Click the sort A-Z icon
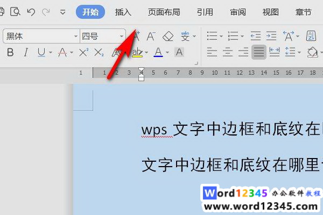This screenshot has width=323, height=215. (311, 36)
